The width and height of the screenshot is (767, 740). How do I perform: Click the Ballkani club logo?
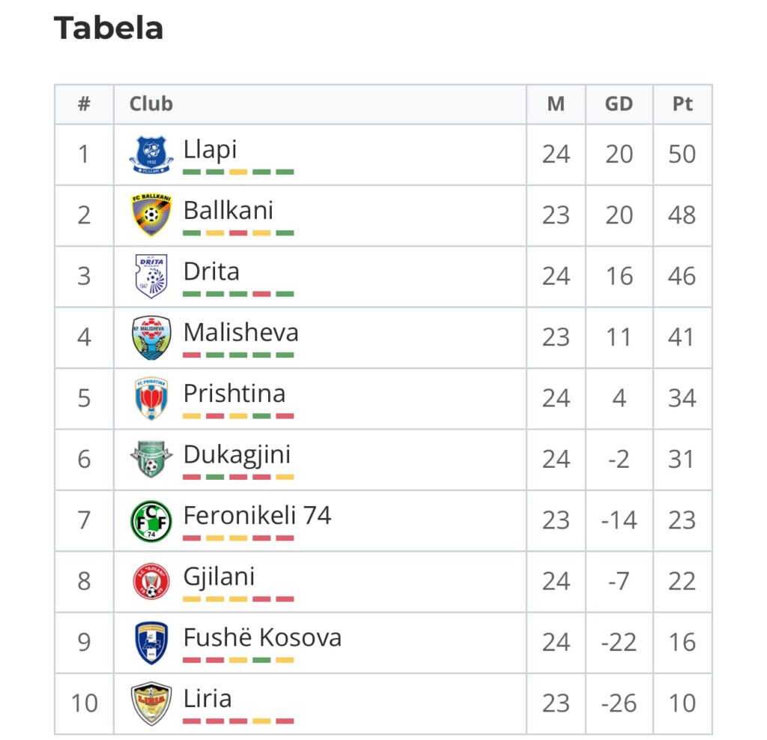point(151,215)
